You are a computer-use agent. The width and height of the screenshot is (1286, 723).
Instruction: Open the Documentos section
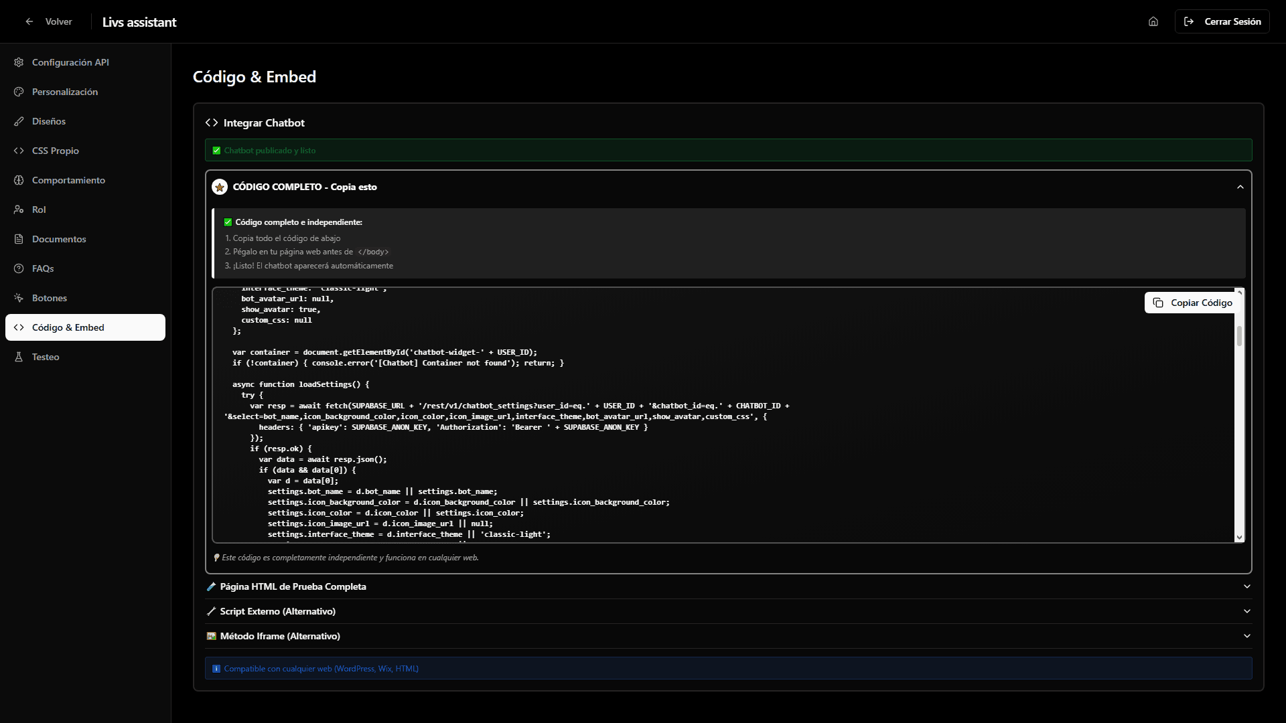pos(59,239)
